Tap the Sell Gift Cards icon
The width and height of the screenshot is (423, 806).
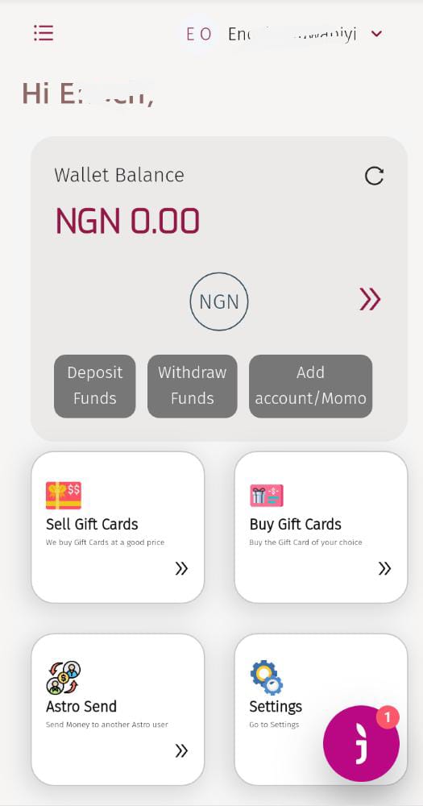pyautogui.click(x=64, y=496)
